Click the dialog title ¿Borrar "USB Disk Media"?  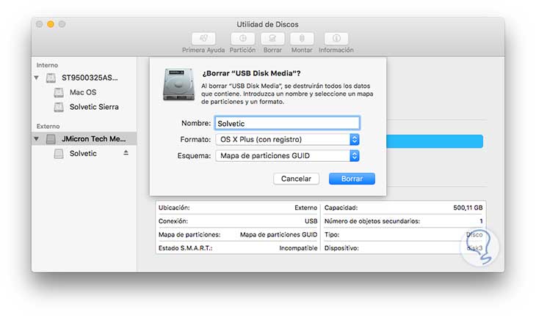[251, 73]
